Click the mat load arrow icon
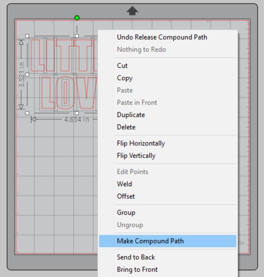The height and width of the screenshot is (277, 264). 132,11
